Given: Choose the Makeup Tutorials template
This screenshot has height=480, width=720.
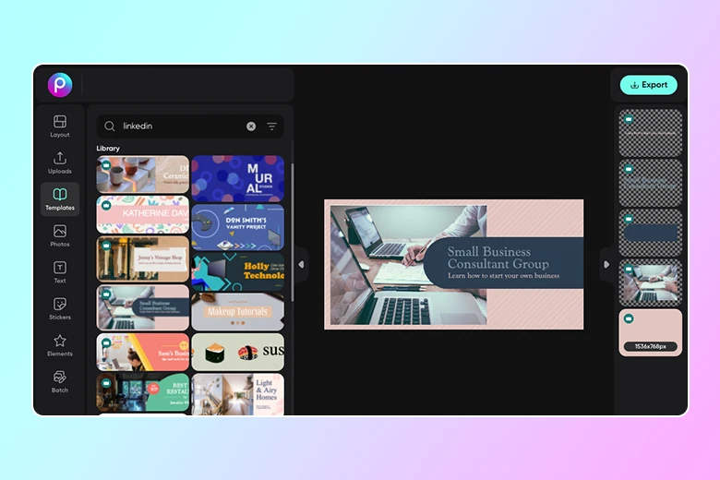Looking at the screenshot, I should [238, 312].
